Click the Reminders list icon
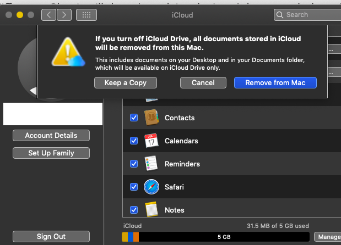 [x=151, y=163]
